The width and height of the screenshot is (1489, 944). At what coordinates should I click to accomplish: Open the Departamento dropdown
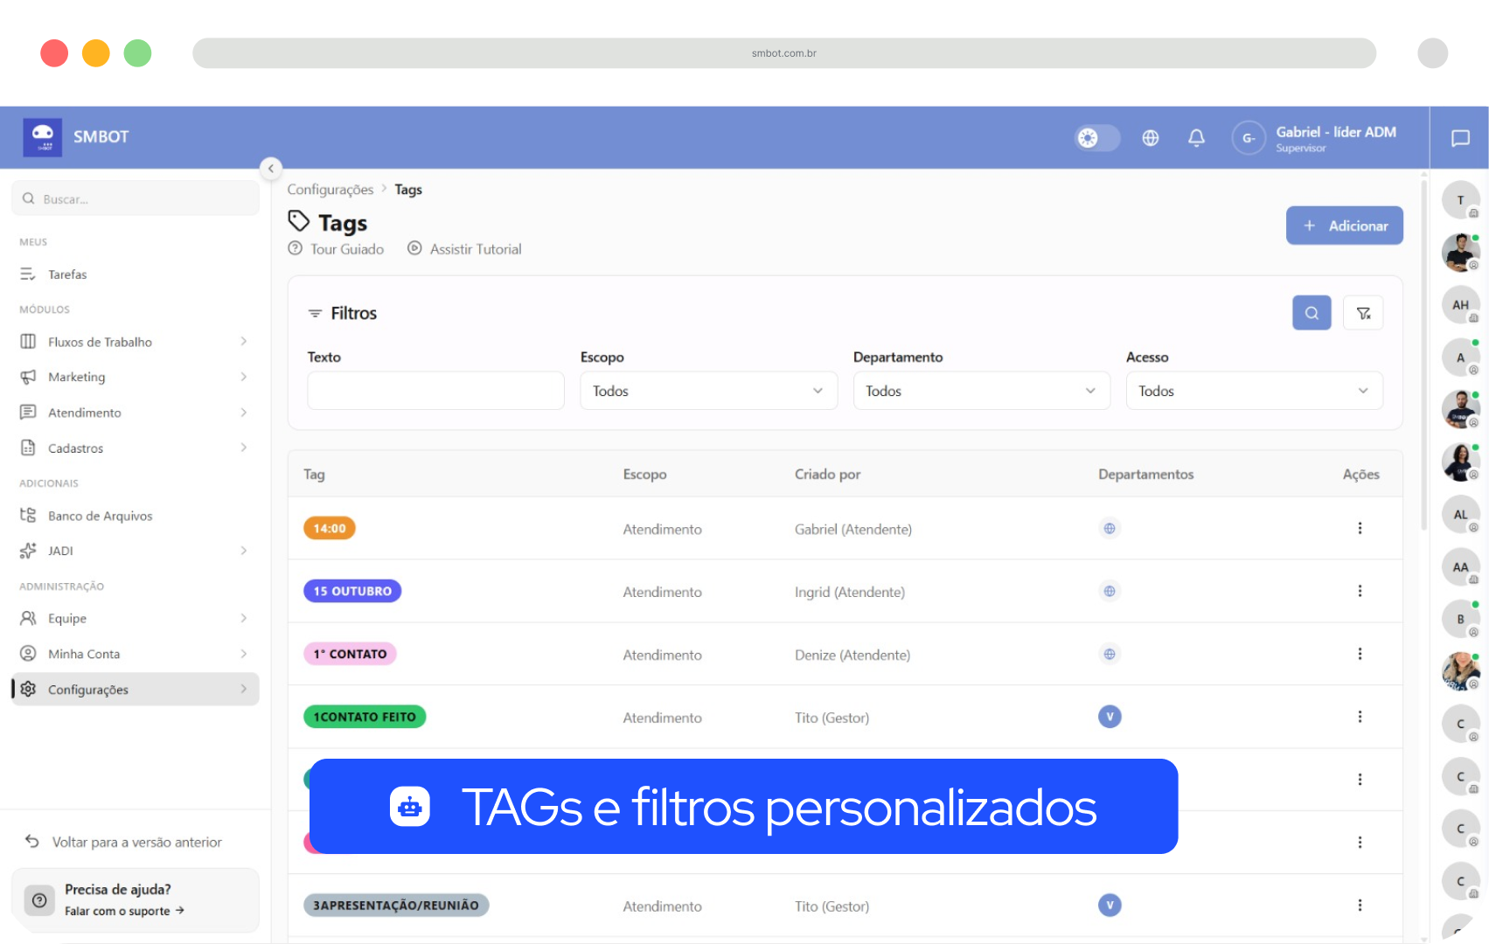(982, 391)
